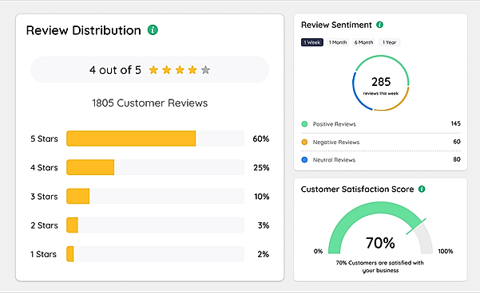Click the 1 Stars progress bar
480x293 pixels.
coord(155,254)
